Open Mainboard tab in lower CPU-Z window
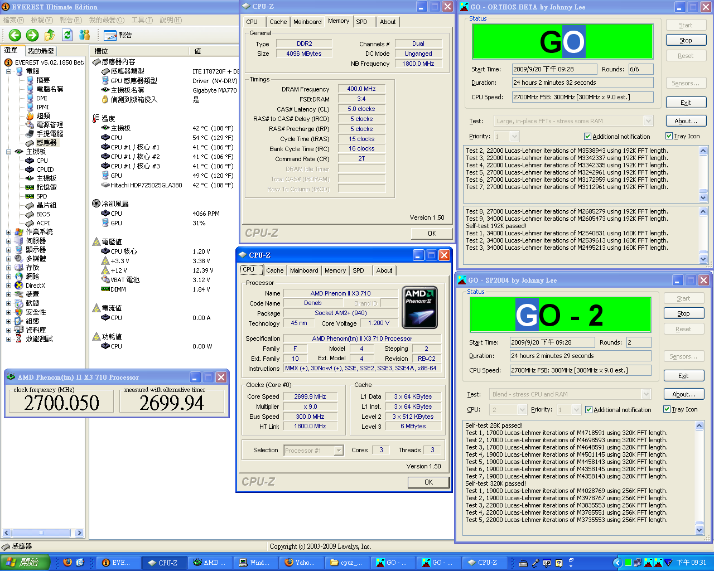The image size is (714, 571). (x=304, y=270)
